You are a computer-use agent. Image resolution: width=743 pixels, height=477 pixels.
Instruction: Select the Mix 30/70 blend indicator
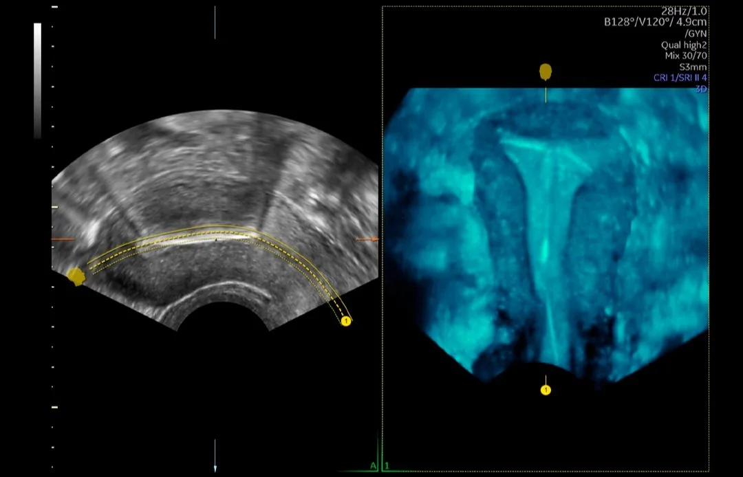pos(686,55)
